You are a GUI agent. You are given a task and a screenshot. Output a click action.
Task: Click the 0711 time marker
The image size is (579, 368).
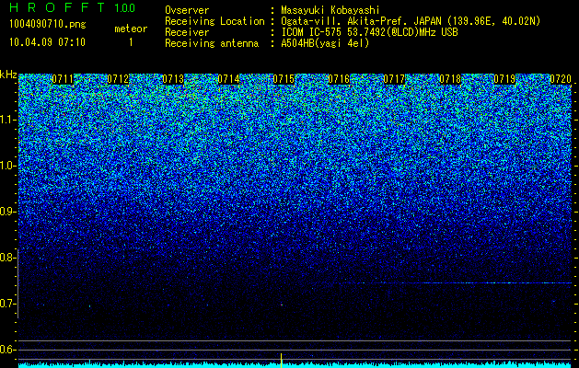point(63,79)
